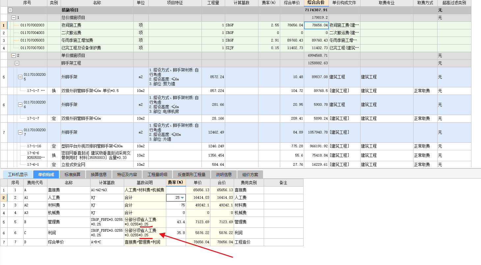Click the 取费专业 column header
481x265 pixels.
pos(387,3)
